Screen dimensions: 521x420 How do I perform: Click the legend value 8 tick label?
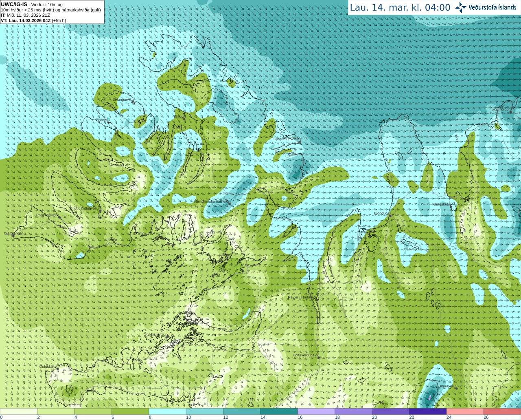[x=150, y=417]
